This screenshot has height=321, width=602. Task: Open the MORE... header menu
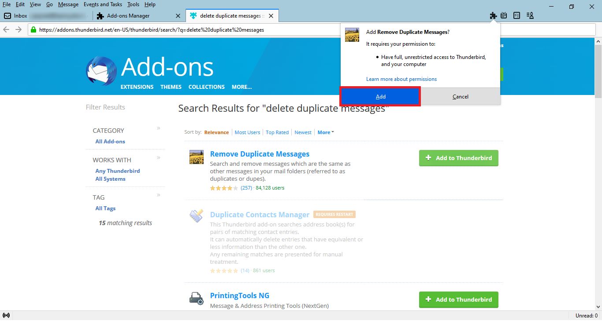coord(242,87)
